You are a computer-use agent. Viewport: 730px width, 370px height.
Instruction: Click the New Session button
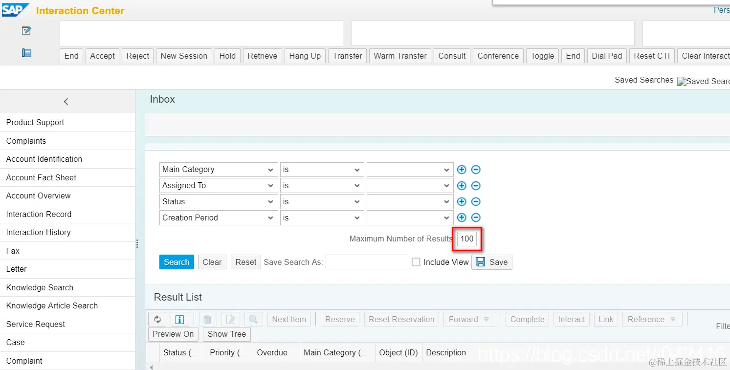[x=184, y=56]
